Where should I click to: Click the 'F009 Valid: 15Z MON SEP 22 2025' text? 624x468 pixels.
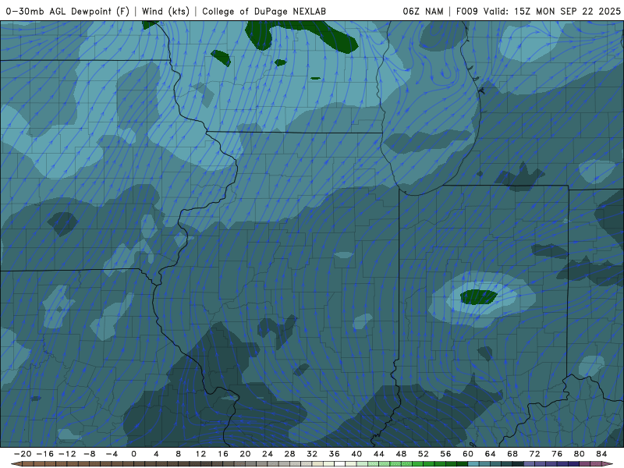pyautogui.click(x=538, y=11)
